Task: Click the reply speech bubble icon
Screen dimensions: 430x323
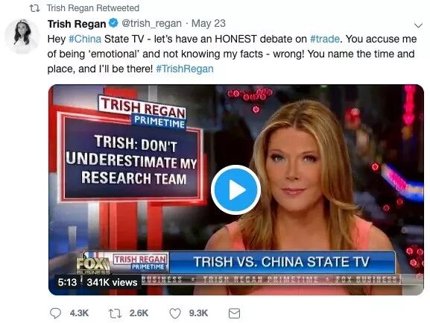Action: click(55, 313)
